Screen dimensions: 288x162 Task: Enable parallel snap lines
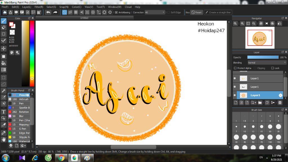pyautogui.click(x=70, y=12)
